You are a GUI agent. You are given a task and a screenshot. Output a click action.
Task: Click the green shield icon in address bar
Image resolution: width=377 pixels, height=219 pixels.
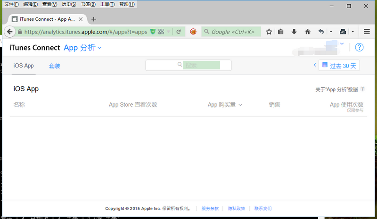(x=153, y=32)
